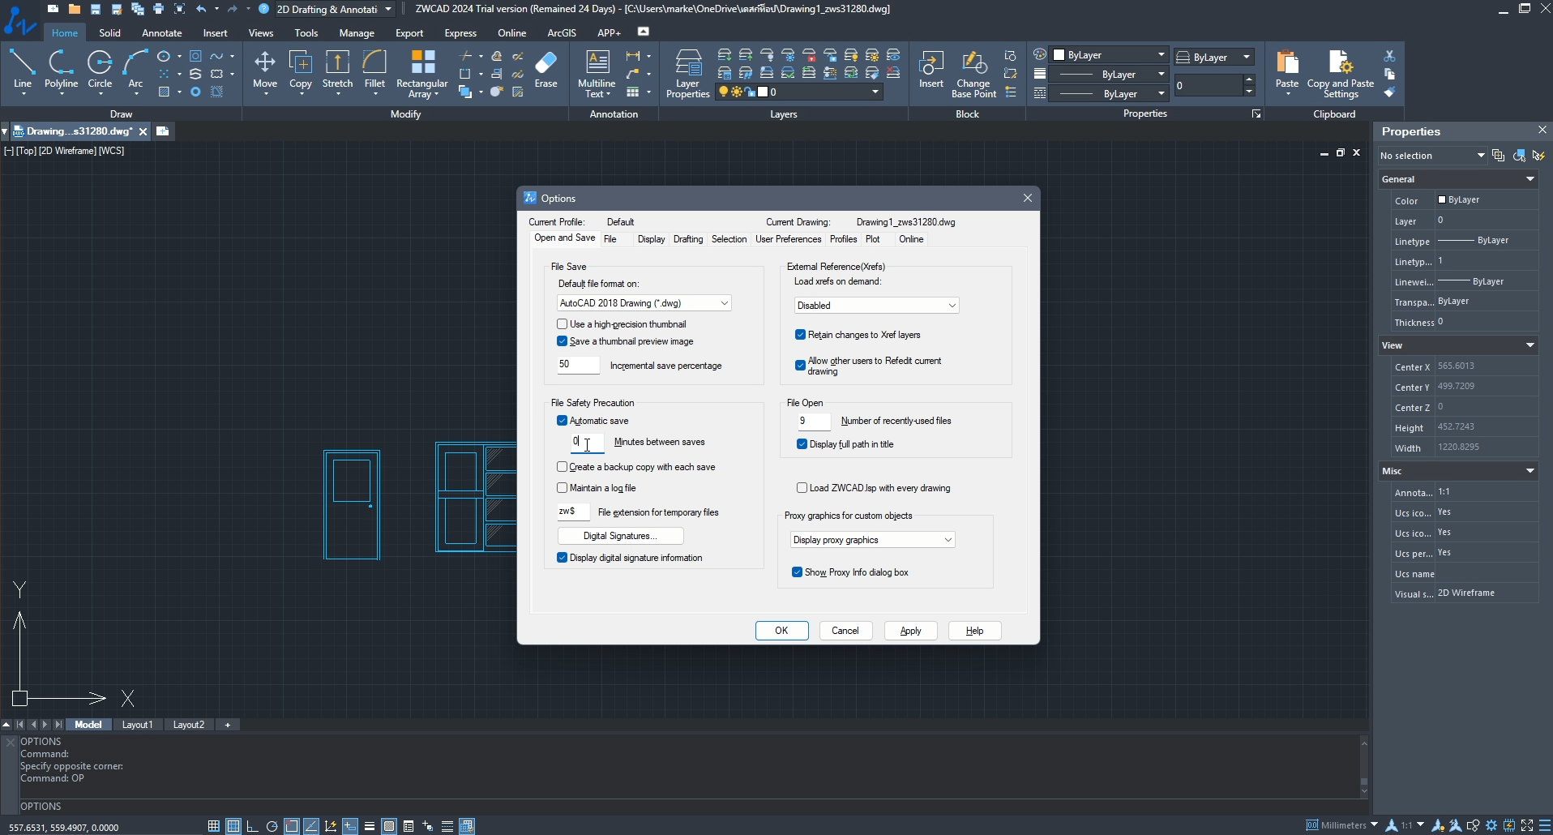Click the Insert block icon
The height and width of the screenshot is (835, 1553).
(x=931, y=71)
